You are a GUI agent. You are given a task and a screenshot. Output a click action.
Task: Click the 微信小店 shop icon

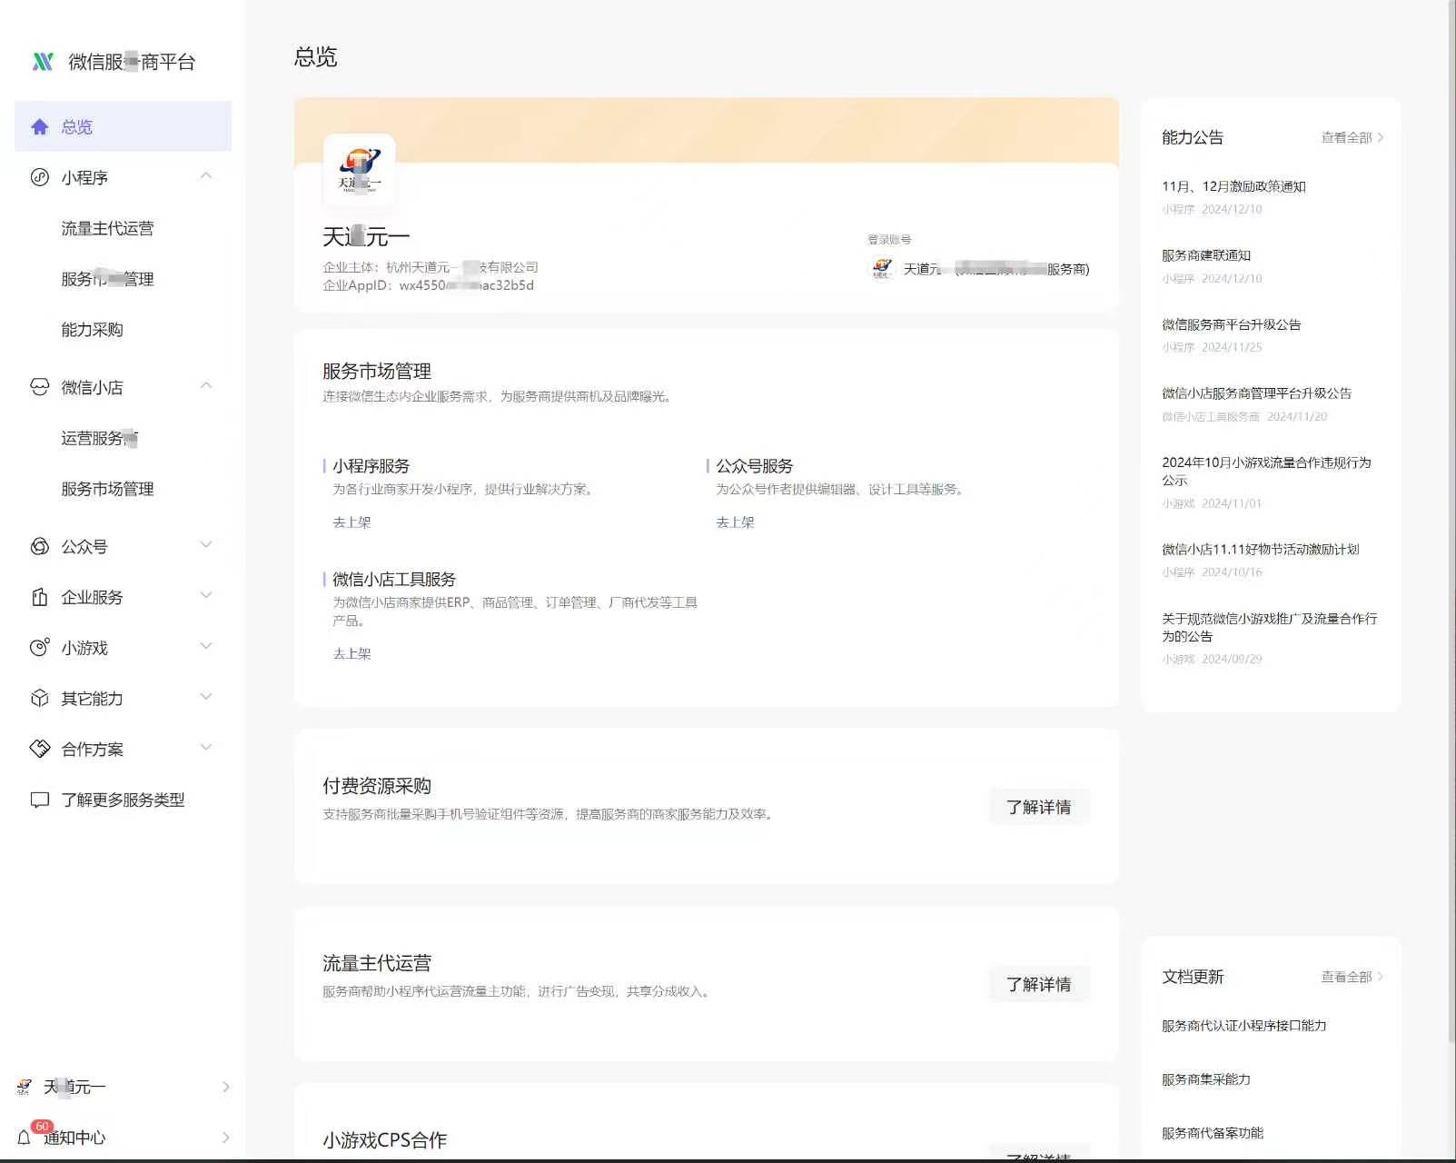point(39,387)
